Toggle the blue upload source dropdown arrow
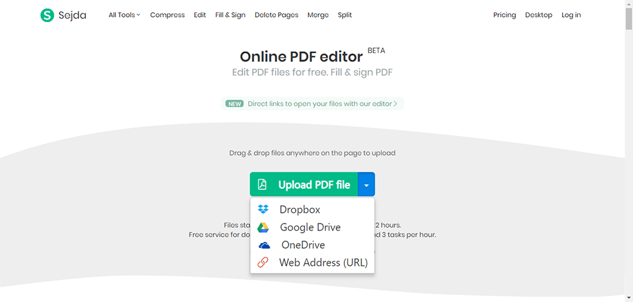This screenshot has width=633, height=302. (x=367, y=185)
